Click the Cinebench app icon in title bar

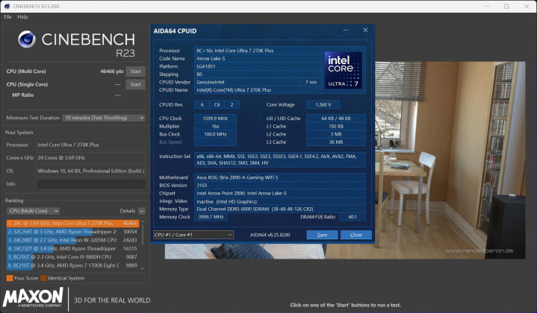(x=6, y=6)
